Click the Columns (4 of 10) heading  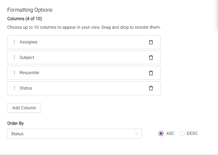(24, 19)
